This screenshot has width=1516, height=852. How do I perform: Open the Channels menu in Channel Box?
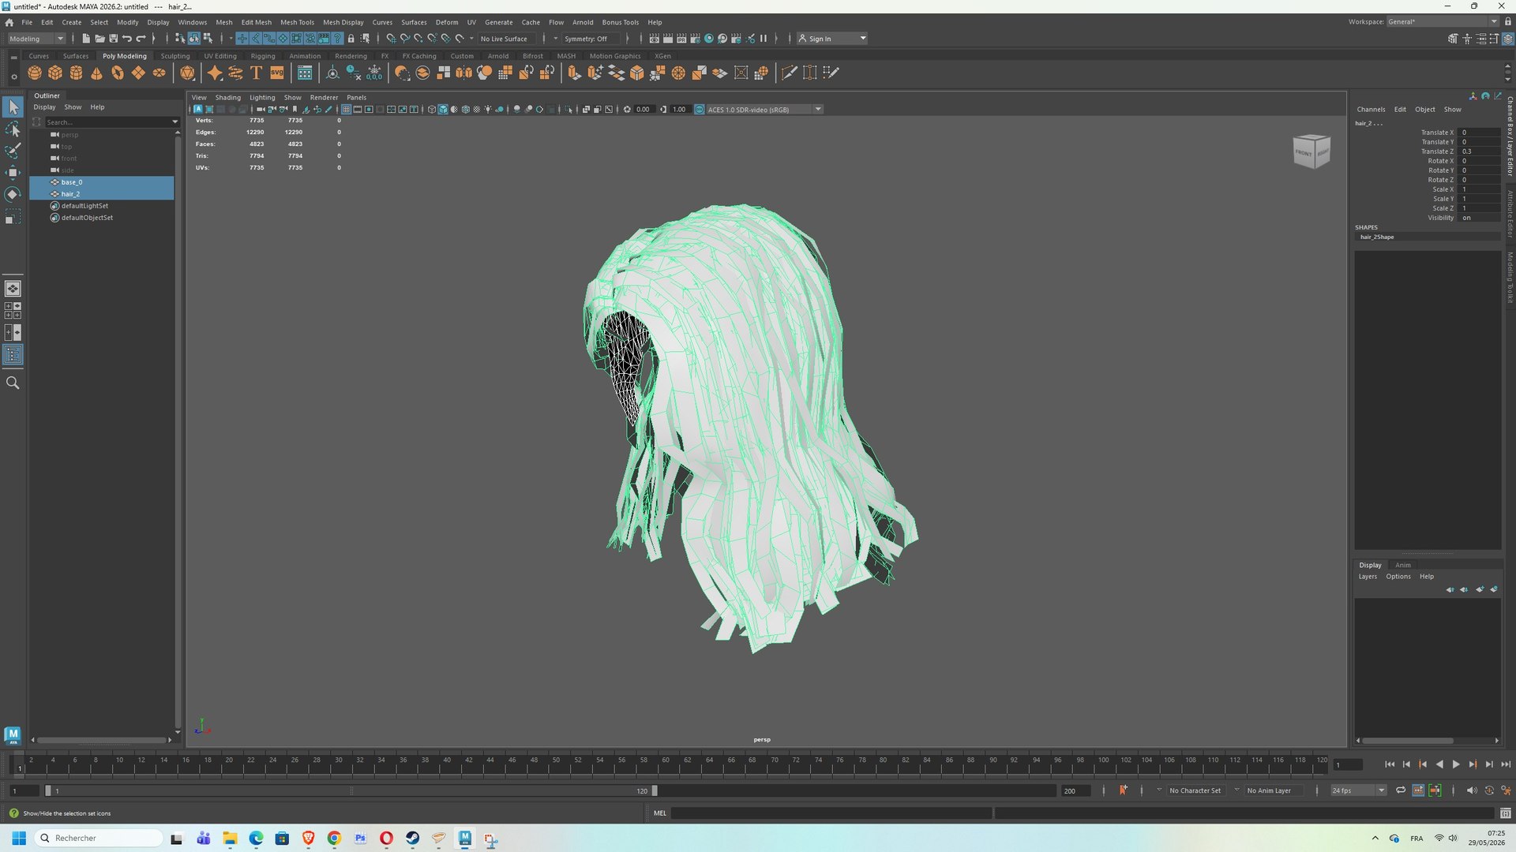click(x=1371, y=110)
